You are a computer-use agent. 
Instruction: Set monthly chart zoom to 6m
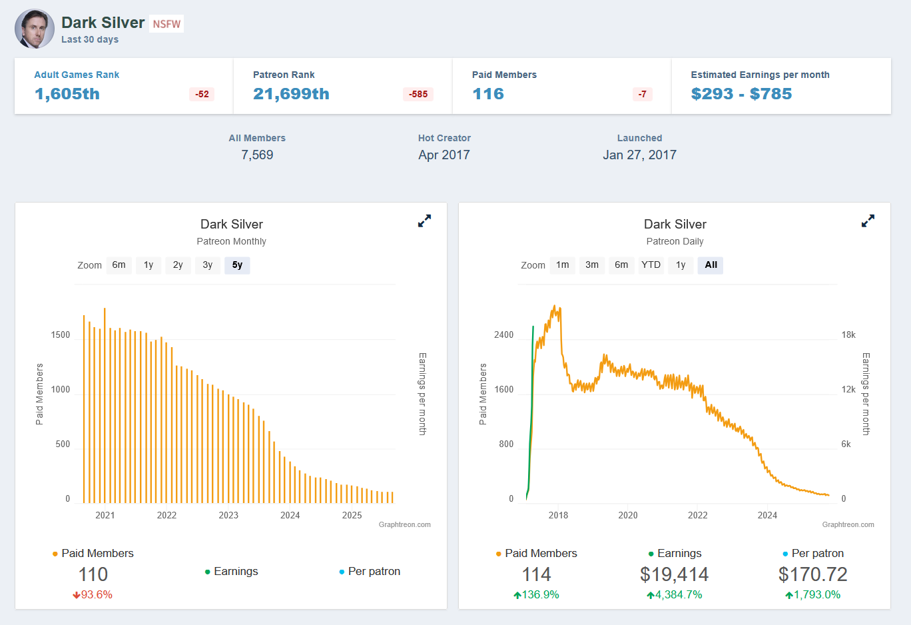[119, 265]
